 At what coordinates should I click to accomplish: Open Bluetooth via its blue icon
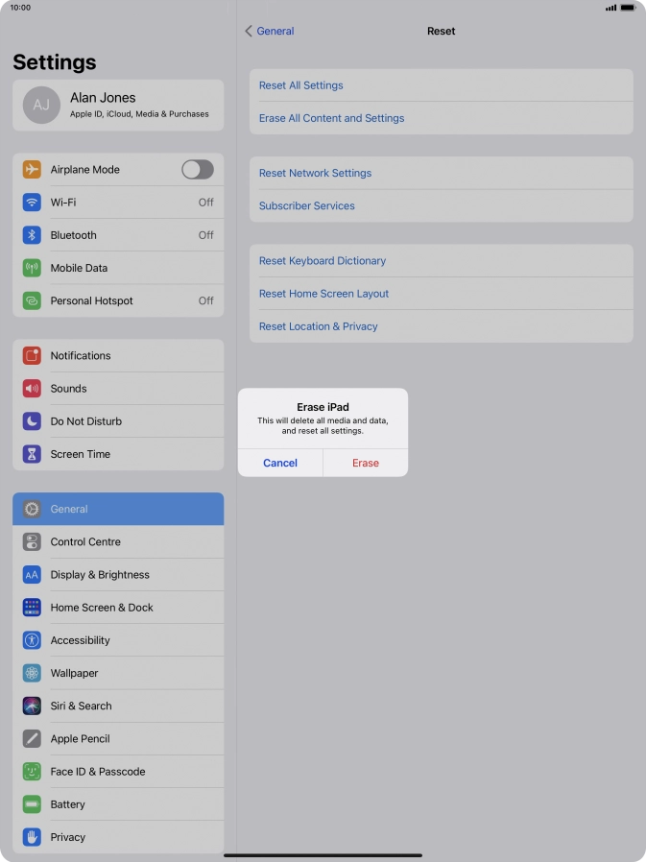click(x=32, y=235)
